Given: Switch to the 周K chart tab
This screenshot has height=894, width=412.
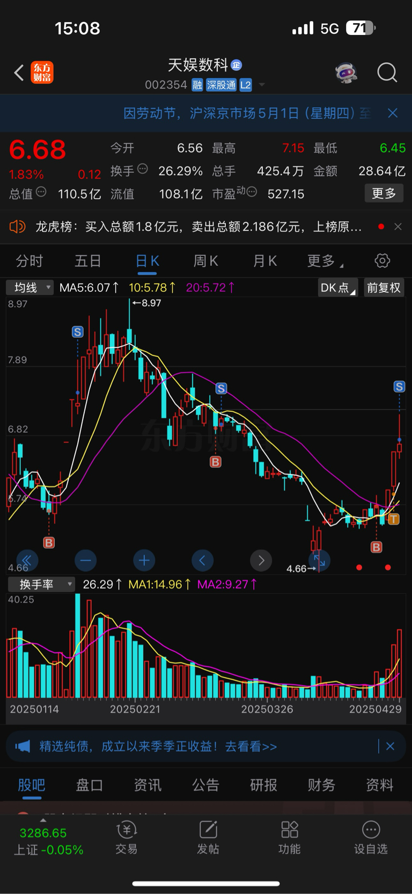Looking at the screenshot, I should click(206, 261).
